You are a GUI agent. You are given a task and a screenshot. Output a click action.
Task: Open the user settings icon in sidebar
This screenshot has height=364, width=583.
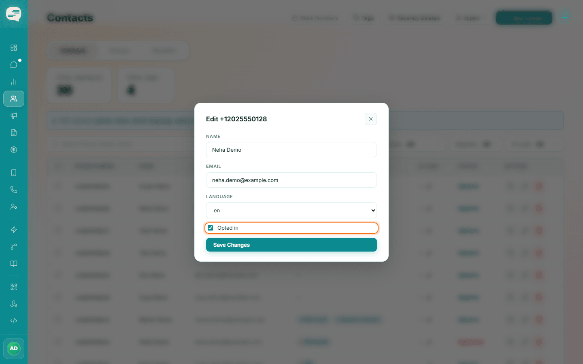point(14,207)
